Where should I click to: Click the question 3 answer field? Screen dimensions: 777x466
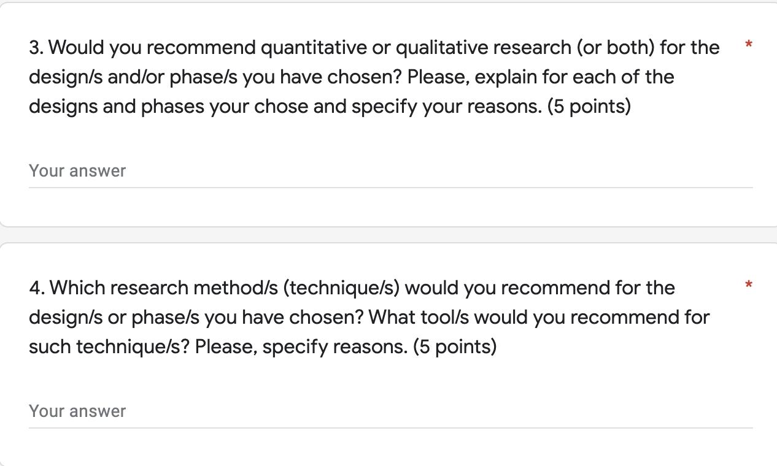390,171
